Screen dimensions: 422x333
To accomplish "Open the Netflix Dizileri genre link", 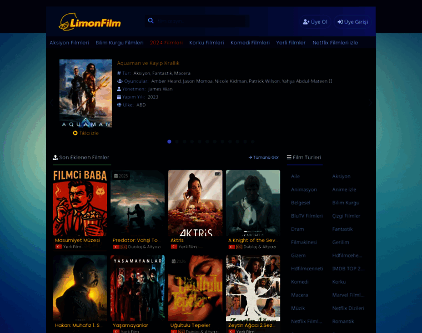I will point(348,308).
